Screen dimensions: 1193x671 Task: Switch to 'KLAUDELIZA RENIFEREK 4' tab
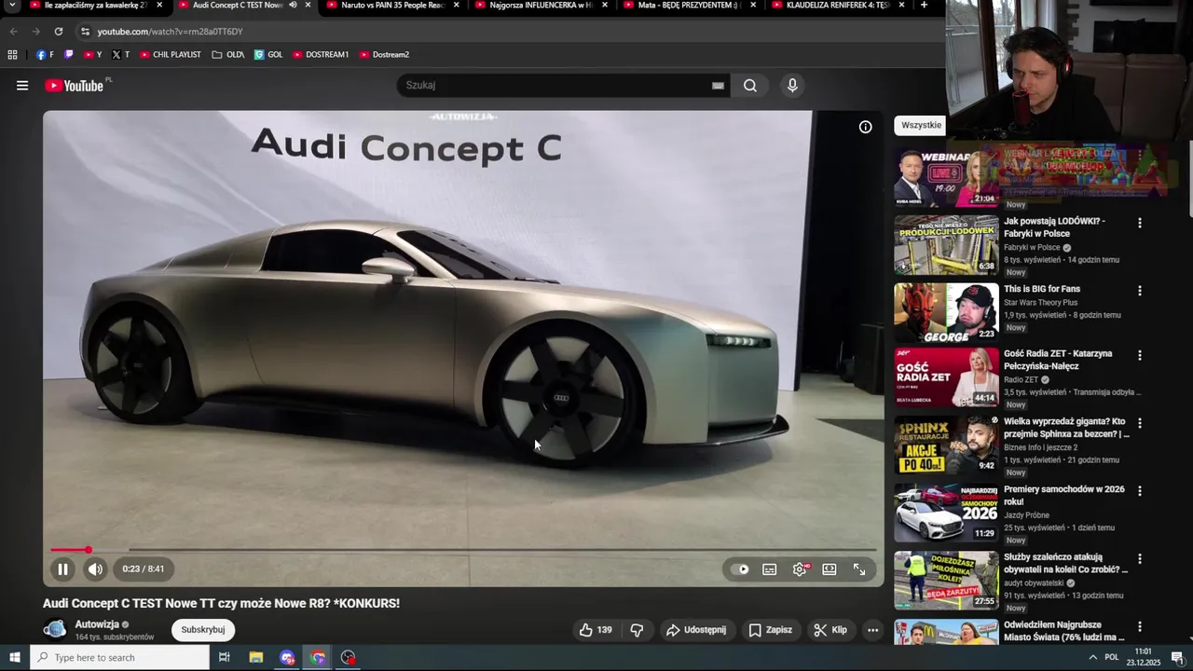(x=836, y=6)
